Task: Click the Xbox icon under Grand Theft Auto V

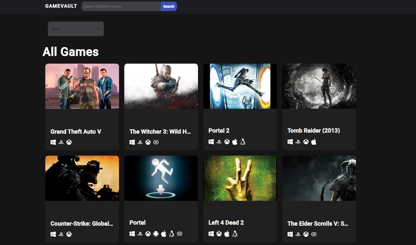Action: tap(69, 142)
